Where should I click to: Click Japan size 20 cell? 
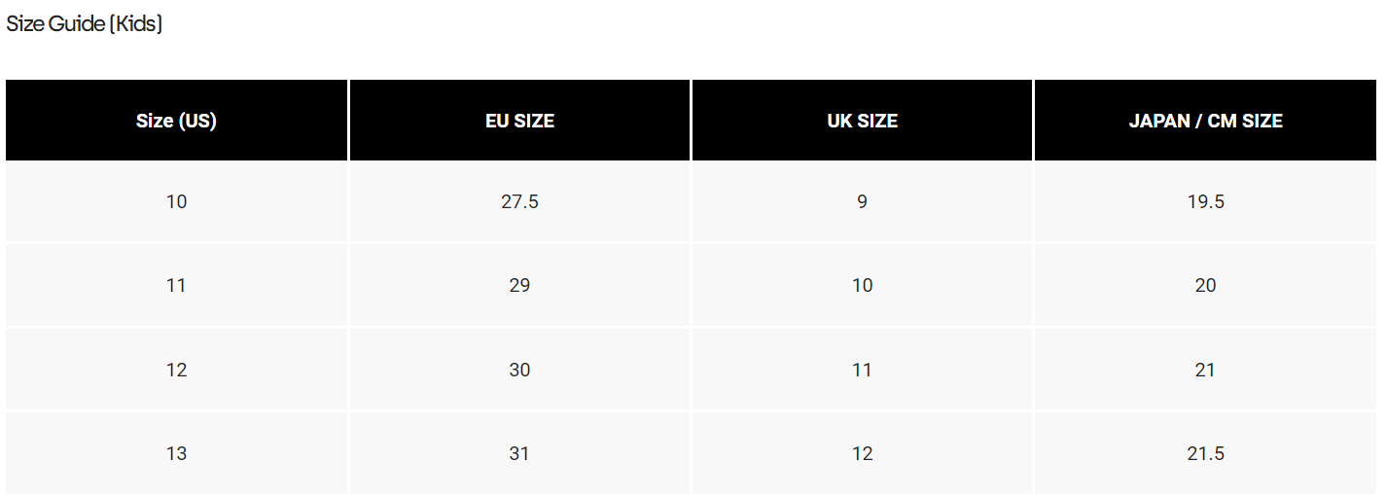point(1205,286)
